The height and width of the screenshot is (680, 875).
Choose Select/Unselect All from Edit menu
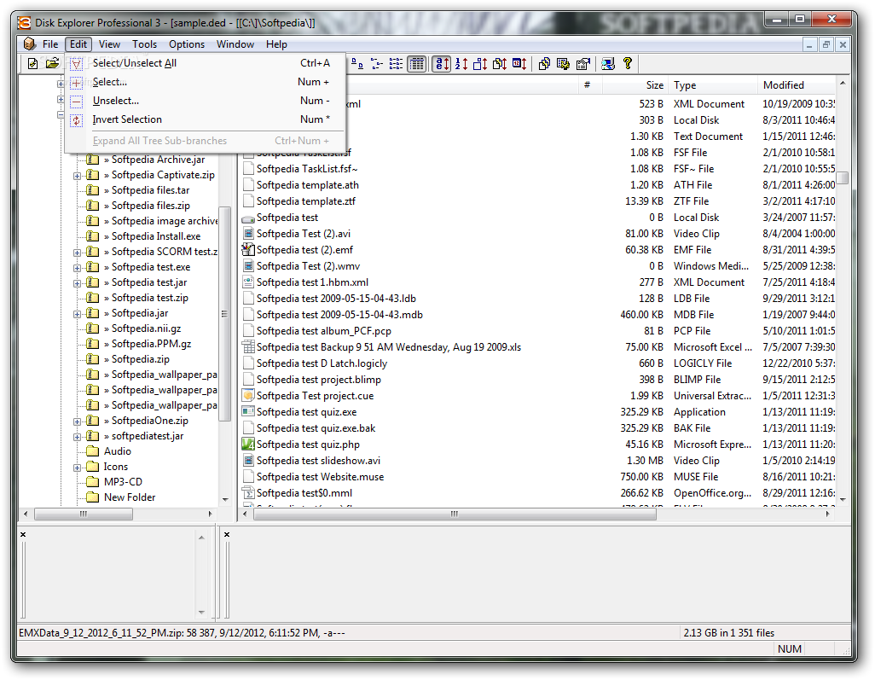point(206,63)
